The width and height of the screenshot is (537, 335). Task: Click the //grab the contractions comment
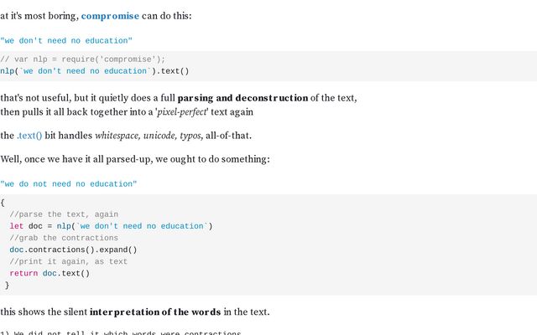64,238
